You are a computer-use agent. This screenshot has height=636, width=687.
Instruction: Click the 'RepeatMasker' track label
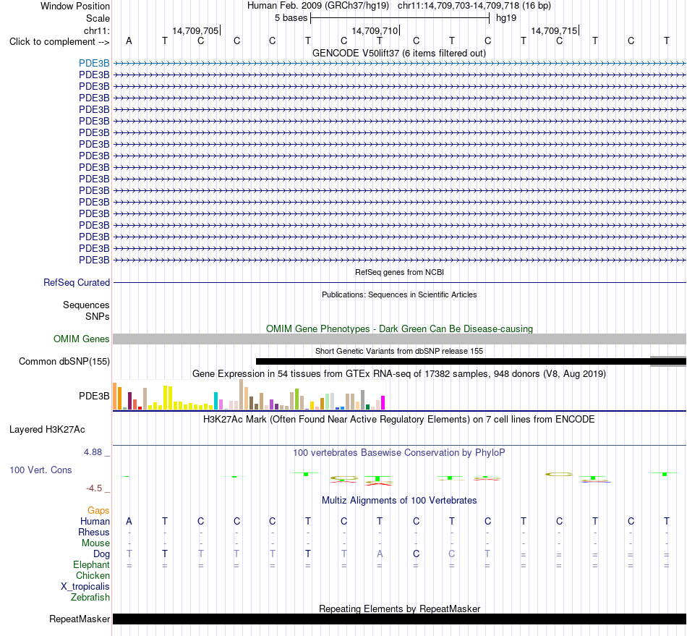pyautogui.click(x=80, y=619)
